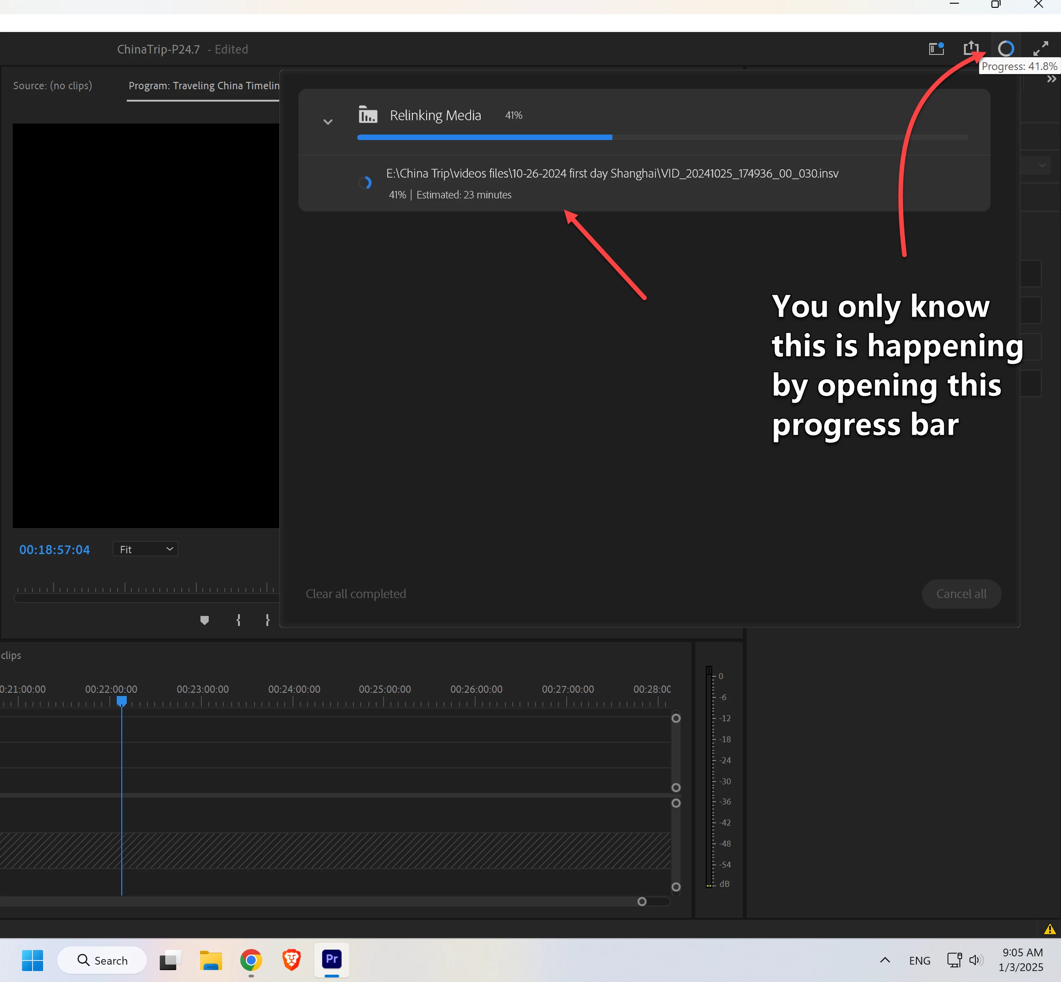The image size is (1061, 982).
Task: Toggle full screen video output icon
Action: coord(1040,49)
